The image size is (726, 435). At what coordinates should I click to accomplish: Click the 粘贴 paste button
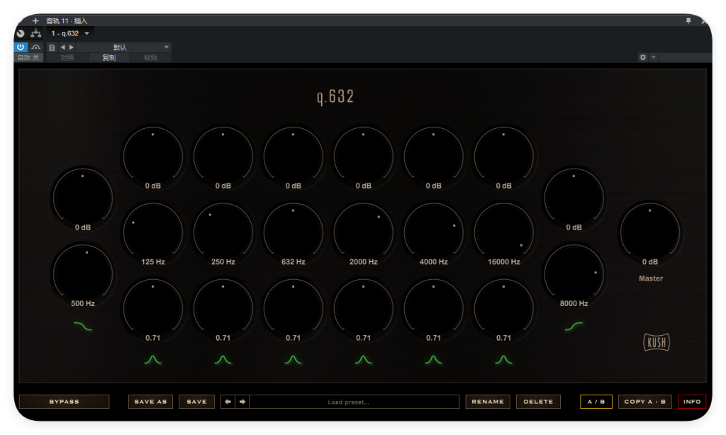point(150,57)
